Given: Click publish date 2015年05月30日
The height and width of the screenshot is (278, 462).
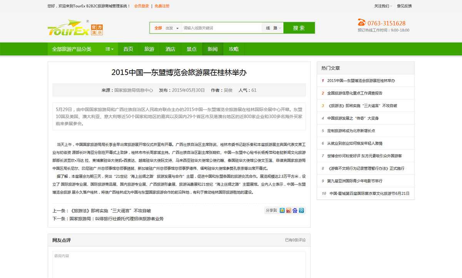Looking at the screenshot, I should [x=188, y=90].
